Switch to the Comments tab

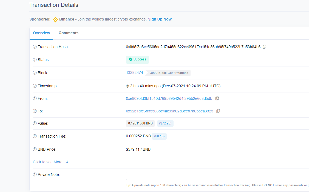click(68, 33)
